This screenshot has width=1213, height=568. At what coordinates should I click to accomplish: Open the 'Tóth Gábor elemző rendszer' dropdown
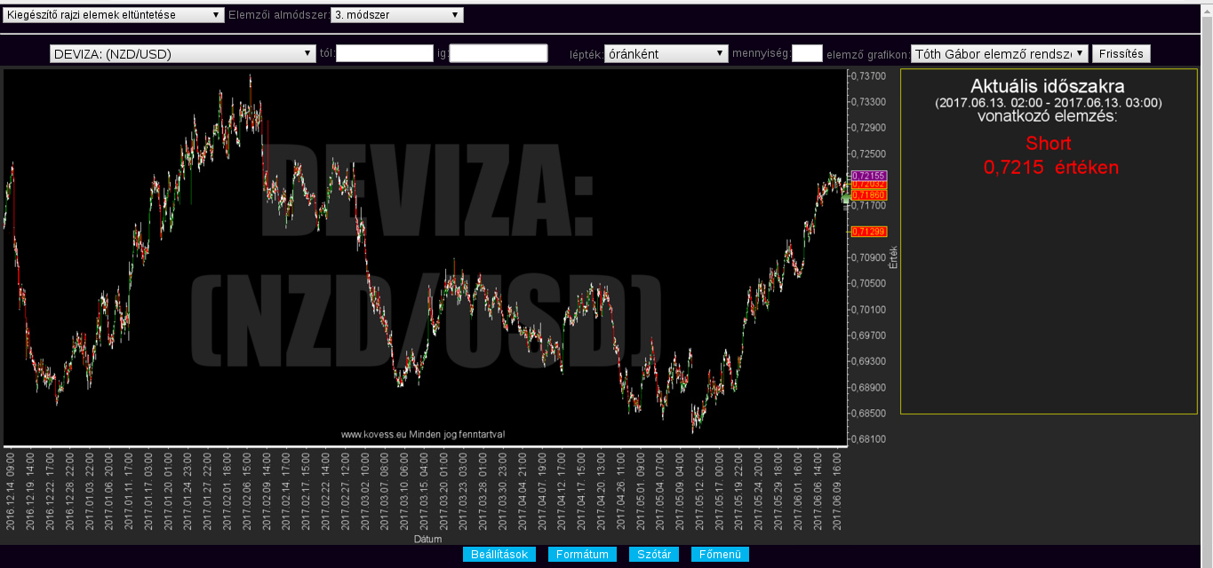coord(999,54)
